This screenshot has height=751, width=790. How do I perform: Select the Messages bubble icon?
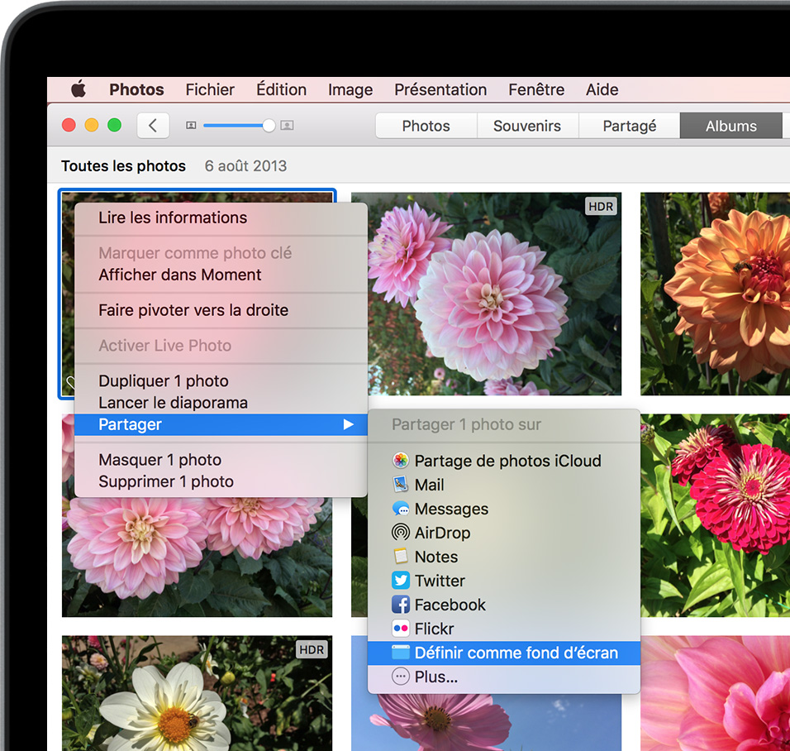(x=401, y=509)
